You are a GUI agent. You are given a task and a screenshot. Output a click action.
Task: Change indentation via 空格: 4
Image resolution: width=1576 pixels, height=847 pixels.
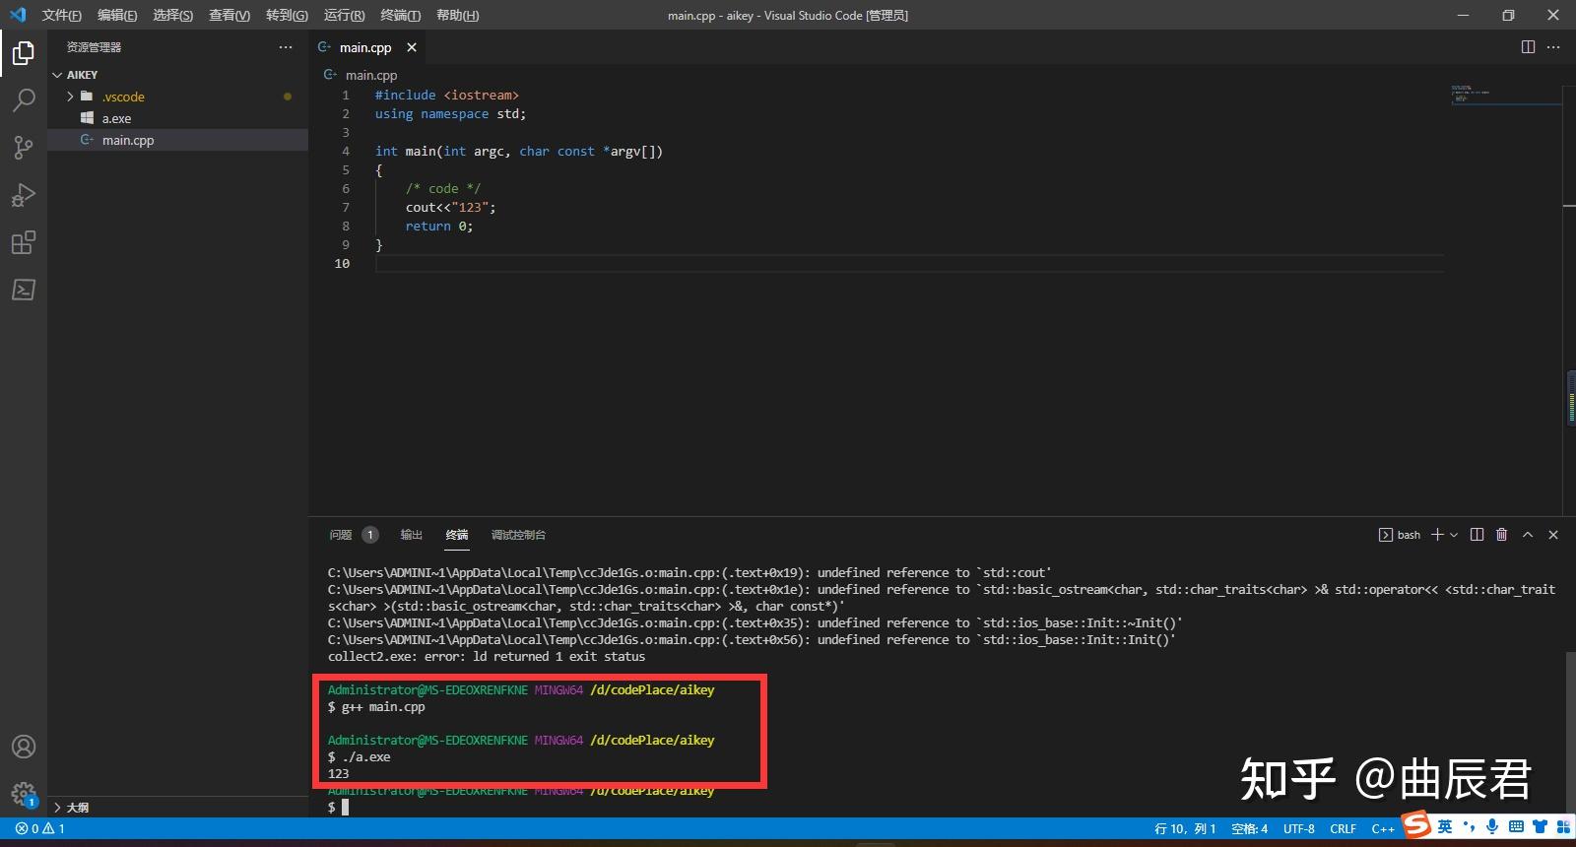click(x=1250, y=829)
